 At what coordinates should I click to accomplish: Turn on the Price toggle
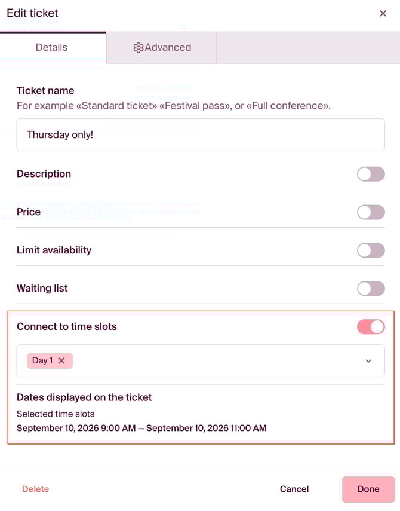371,212
